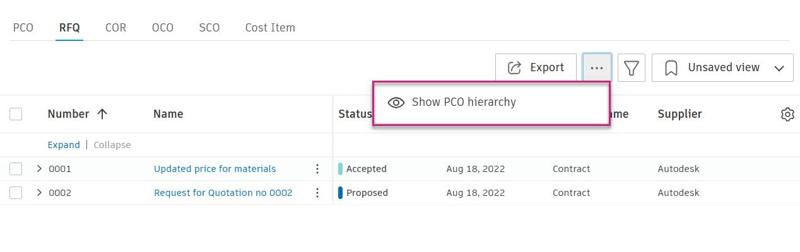The height and width of the screenshot is (252, 800).
Task: Switch to the Cost Item tab
Action: click(270, 28)
